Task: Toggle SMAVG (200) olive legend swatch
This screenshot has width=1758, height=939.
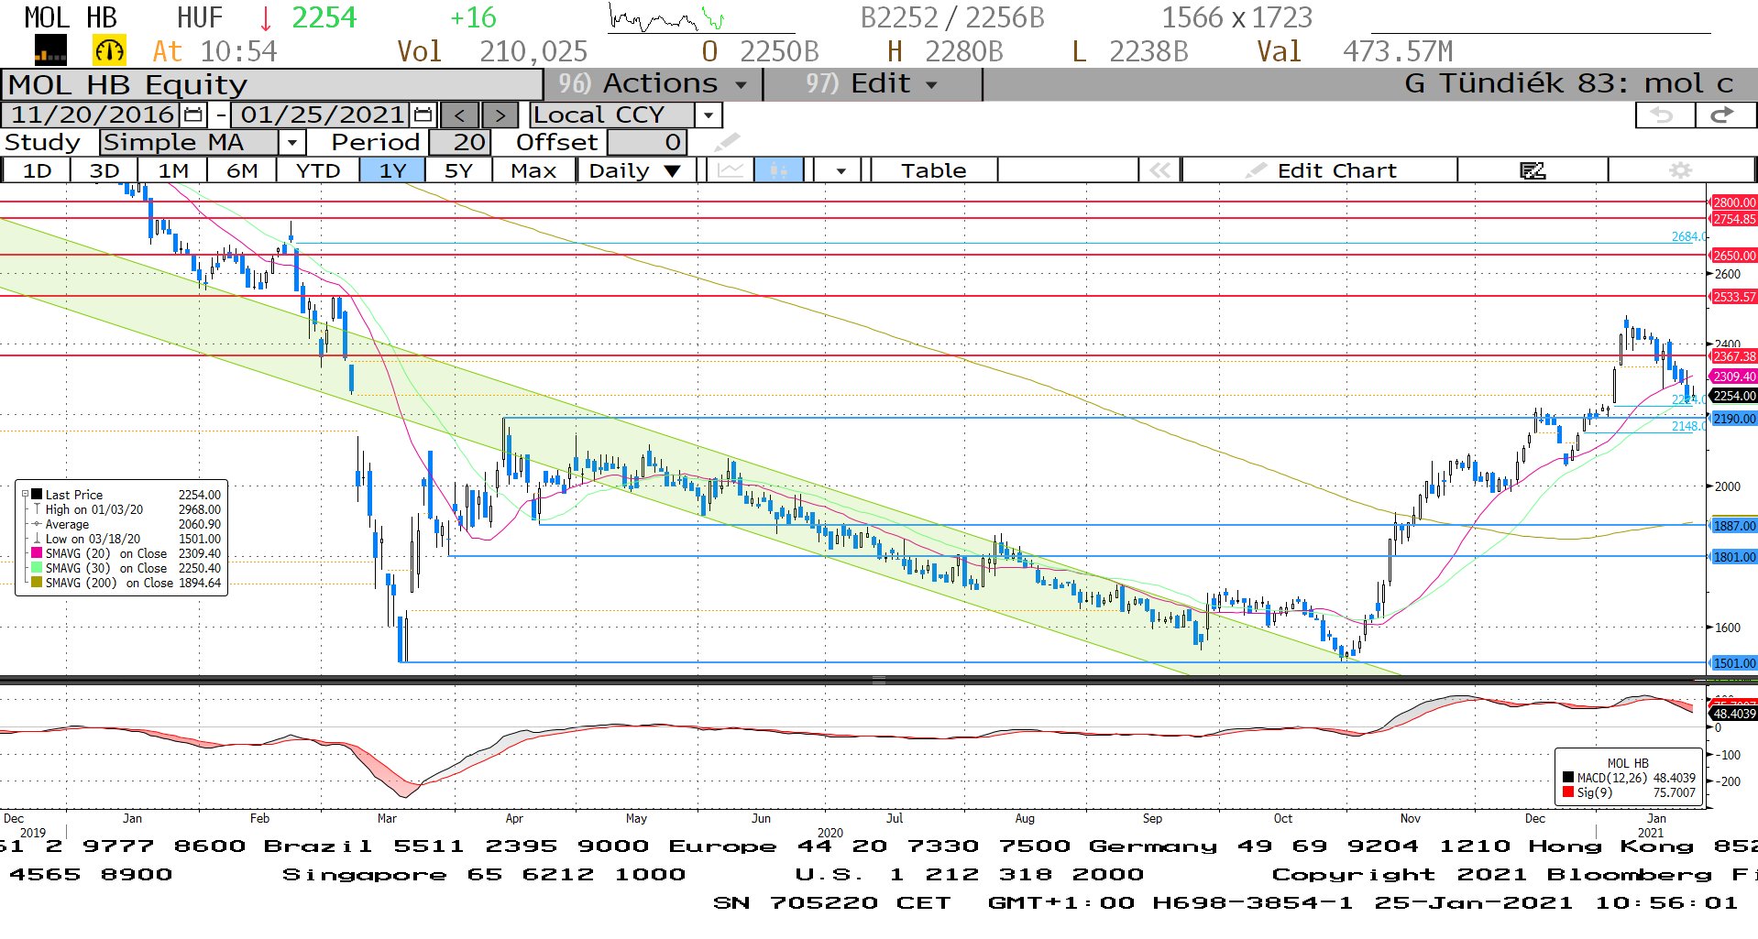Action: tap(38, 583)
